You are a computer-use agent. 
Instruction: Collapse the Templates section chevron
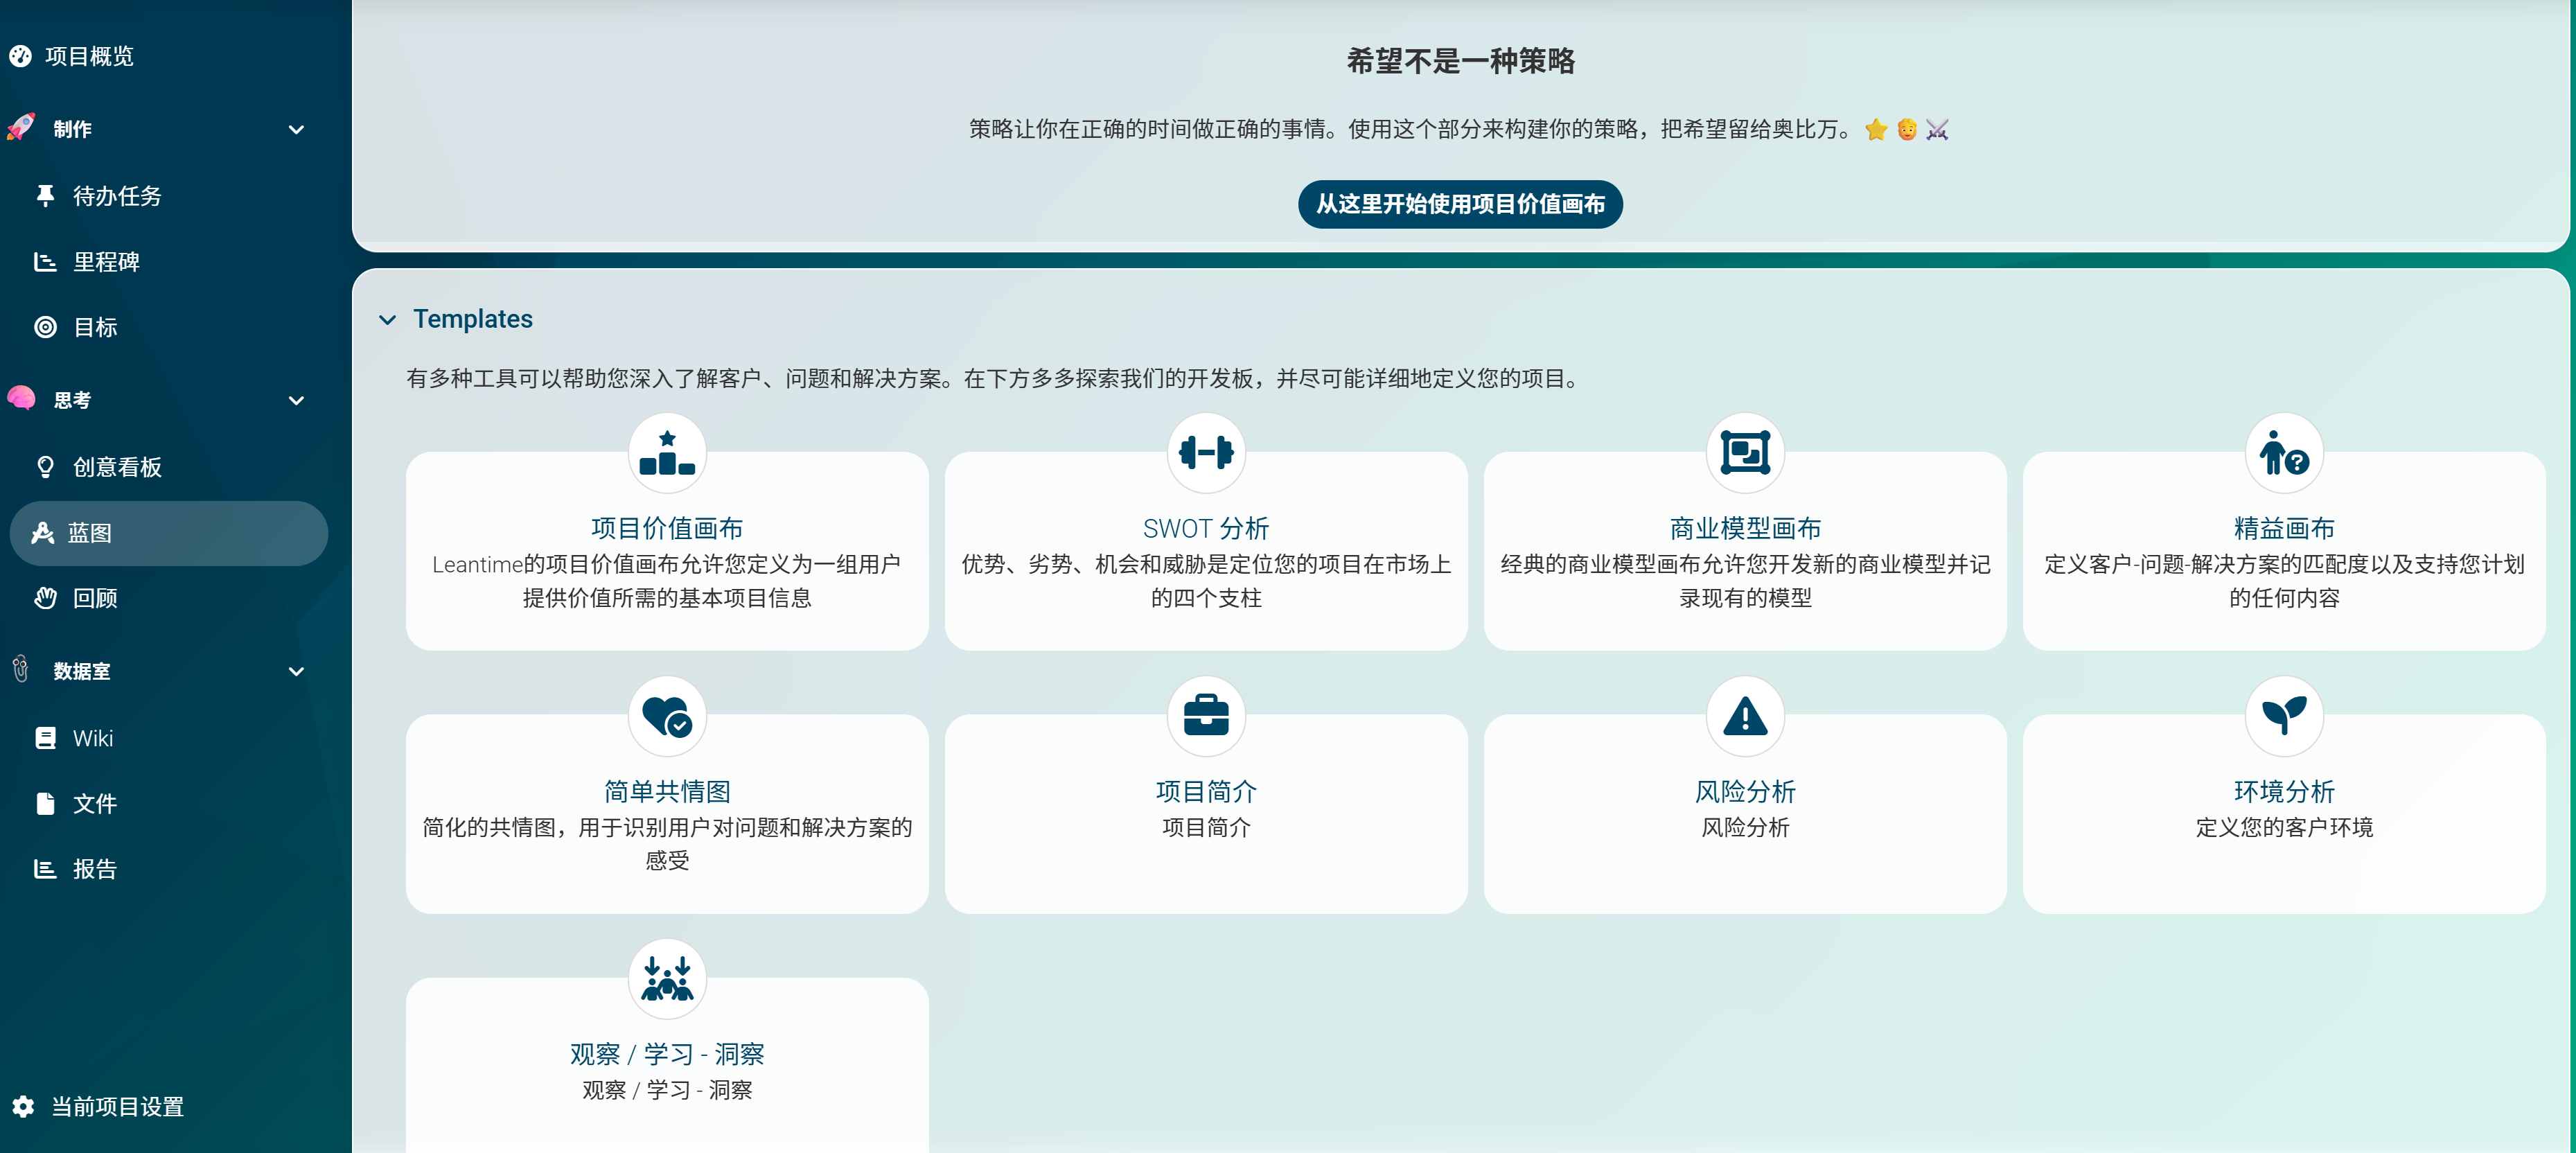pyautogui.click(x=388, y=320)
